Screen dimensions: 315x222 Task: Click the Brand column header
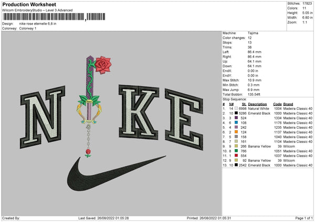point(288,104)
